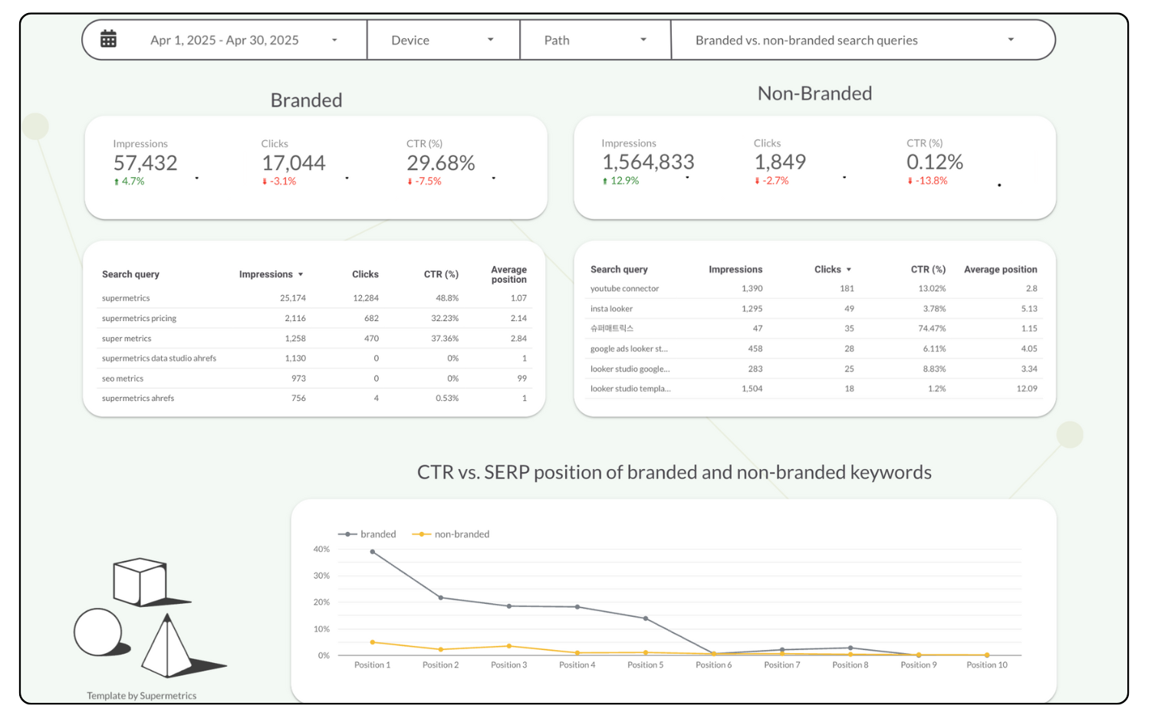Click sort arrow beside non-branded Clicks column

[x=849, y=270]
